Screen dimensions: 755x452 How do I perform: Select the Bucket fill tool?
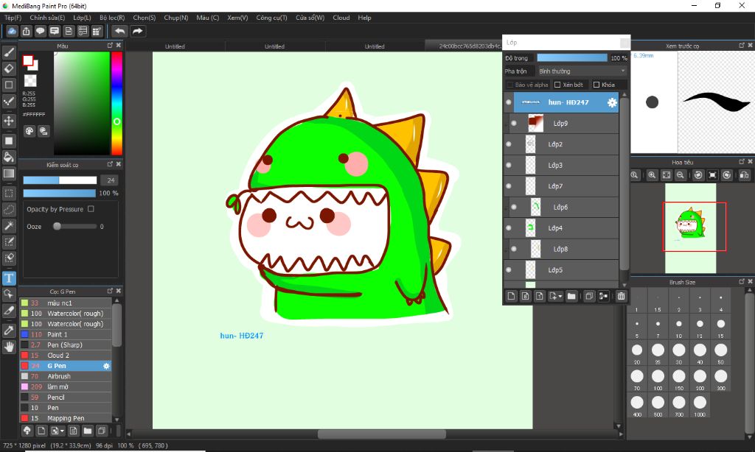(x=9, y=158)
